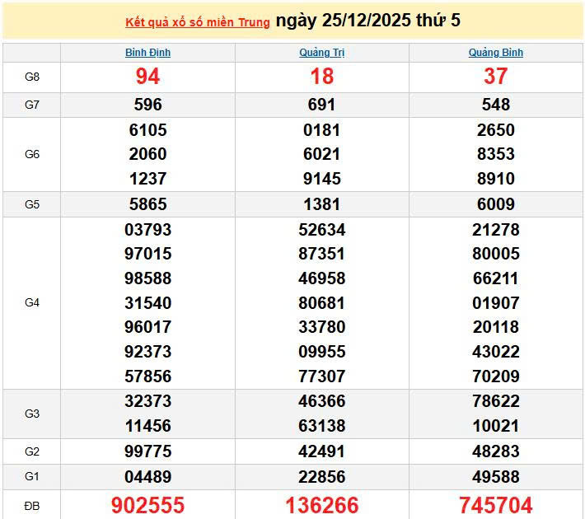Click the date text ngày 25/12/2025 thứ 5
This screenshot has height=519, width=585.
click(367, 21)
